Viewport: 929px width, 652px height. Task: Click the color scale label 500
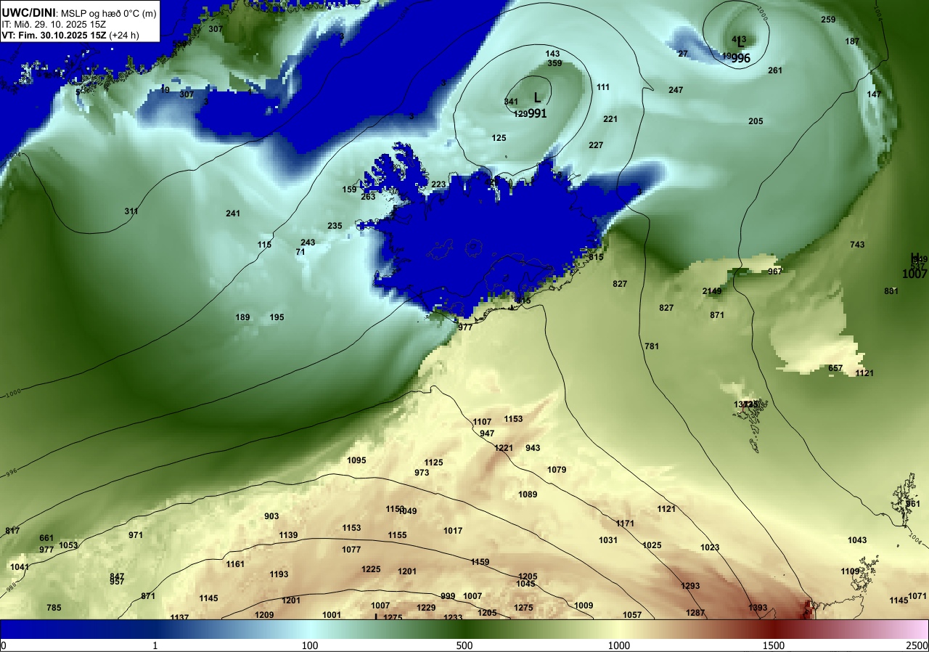click(x=464, y=645)
